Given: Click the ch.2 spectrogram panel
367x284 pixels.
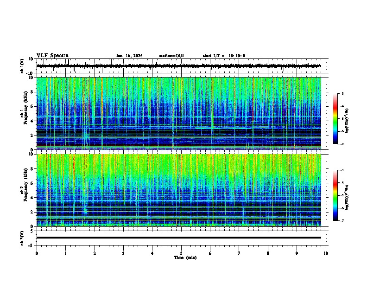Looking at the screenshot, I should coord(179,190).
